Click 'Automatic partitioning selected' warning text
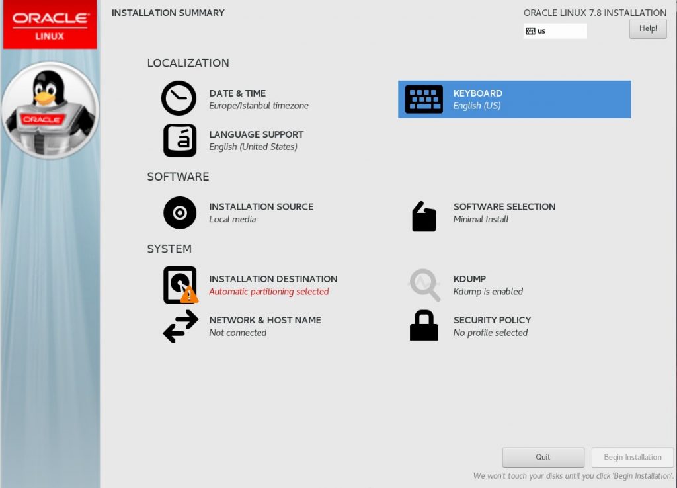Viewport: 677px width, 488px height. (x=269, y=292)
